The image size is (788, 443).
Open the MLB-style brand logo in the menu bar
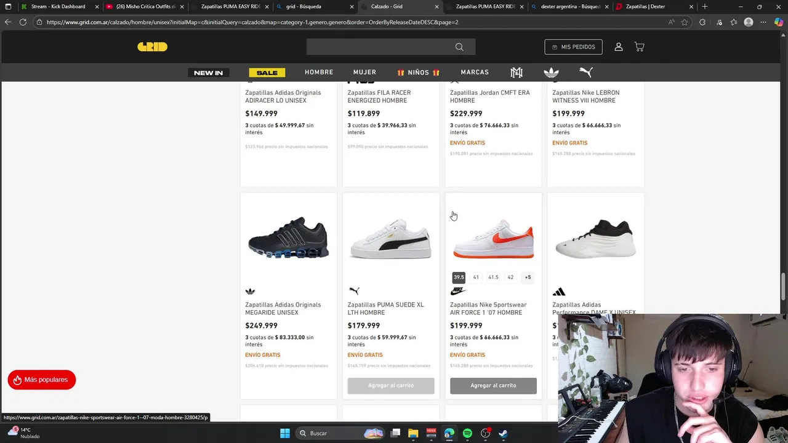point(517,73)
